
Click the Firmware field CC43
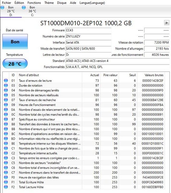tap(89, 30)
